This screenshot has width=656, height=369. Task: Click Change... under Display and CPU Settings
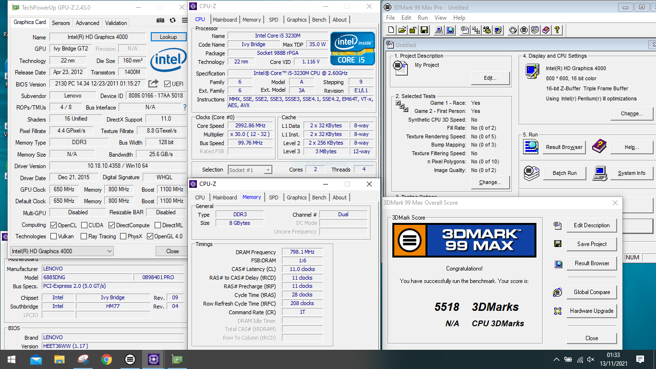[632, 113]
